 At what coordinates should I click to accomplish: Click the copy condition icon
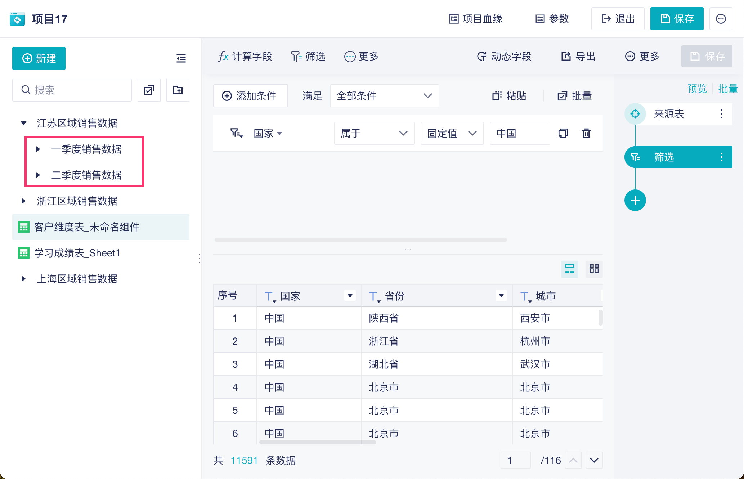[x=563, y=133]
